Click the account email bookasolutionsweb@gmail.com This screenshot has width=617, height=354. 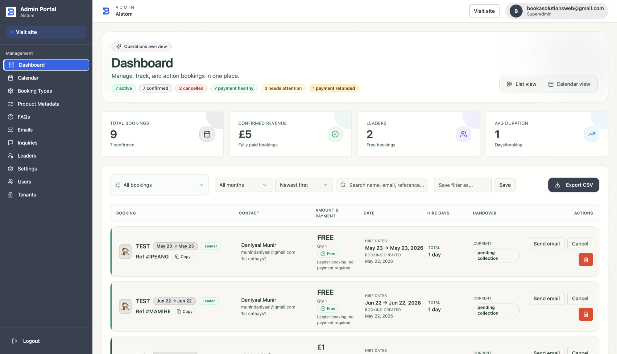(x=565, y=8)
